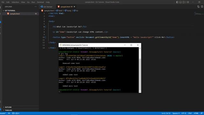Screen dimensions: 204x115
Task: Click the scroll up arrow in MINGW64 terminal
Action: pyautogui.click(x=140, y=48)
